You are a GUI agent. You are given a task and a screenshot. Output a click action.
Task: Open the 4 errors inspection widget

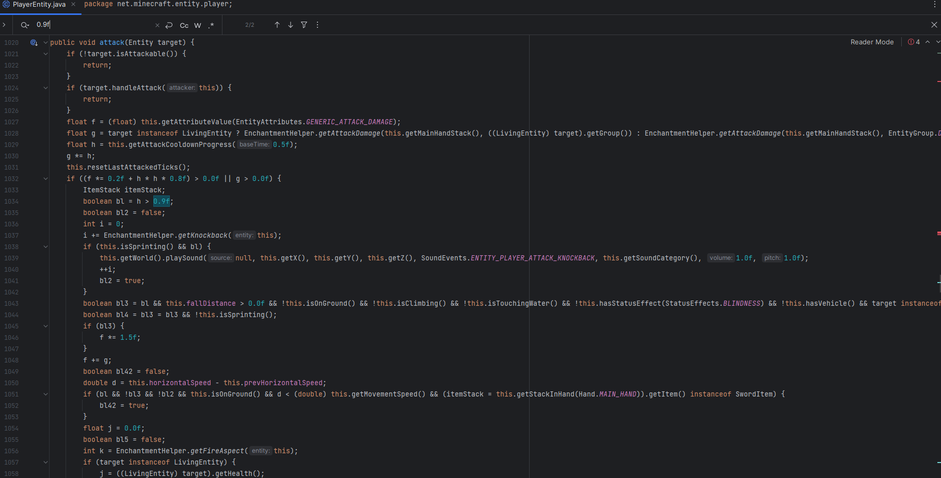tap(914, 42)
